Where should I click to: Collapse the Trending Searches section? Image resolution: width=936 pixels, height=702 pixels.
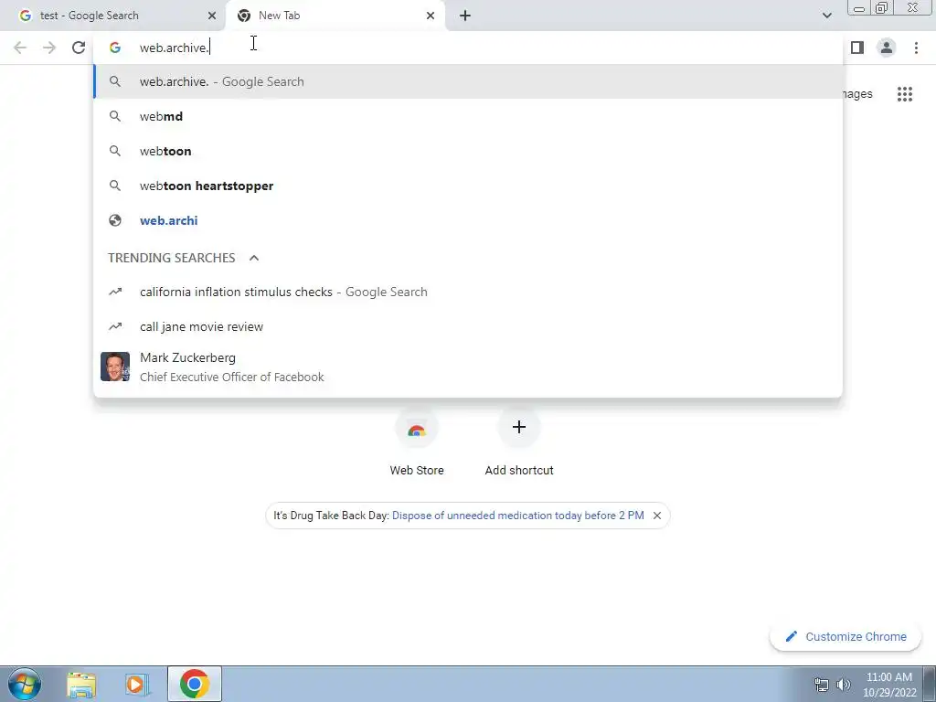point(254,258)
